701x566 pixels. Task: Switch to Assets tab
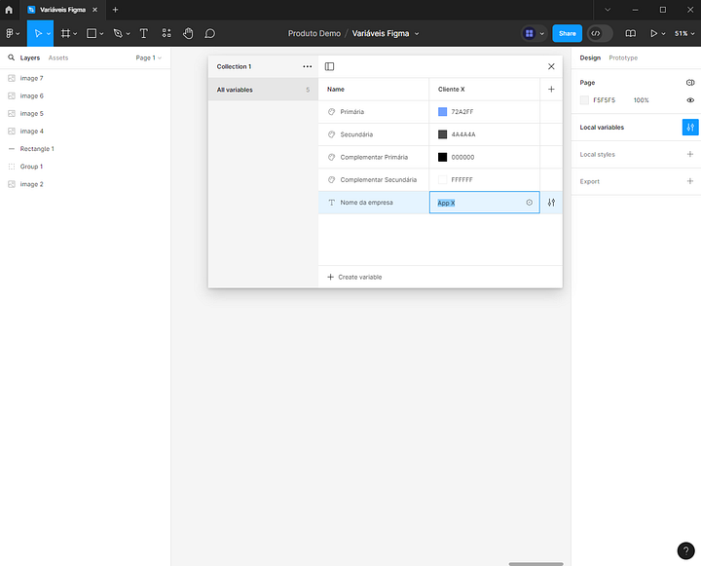(58, 57)
